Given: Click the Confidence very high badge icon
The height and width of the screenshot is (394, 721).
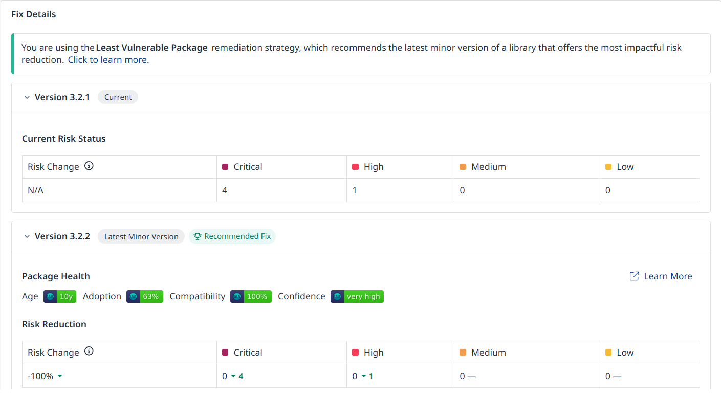Looking at the screenshot, I should tap(337, 297).
